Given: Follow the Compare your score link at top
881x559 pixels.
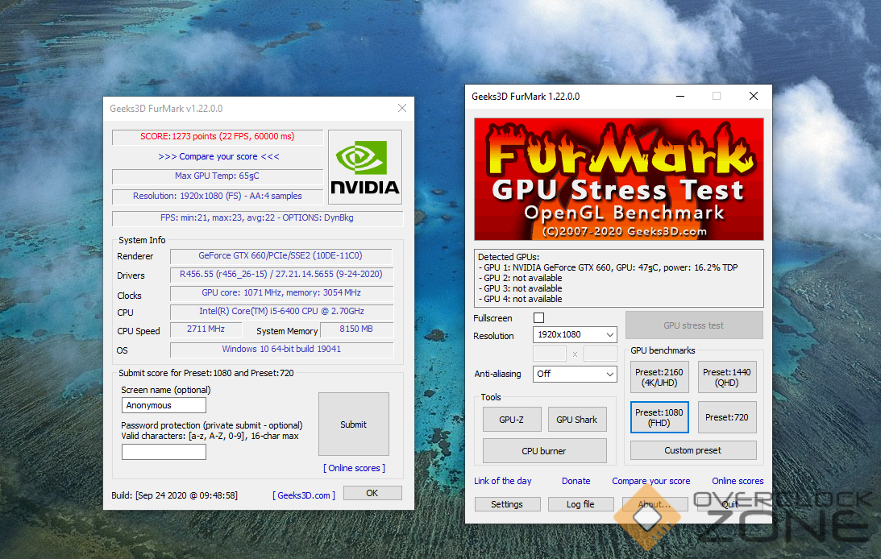Looking at the screenshot, I should pyautogui.click(x=218, y=156).
